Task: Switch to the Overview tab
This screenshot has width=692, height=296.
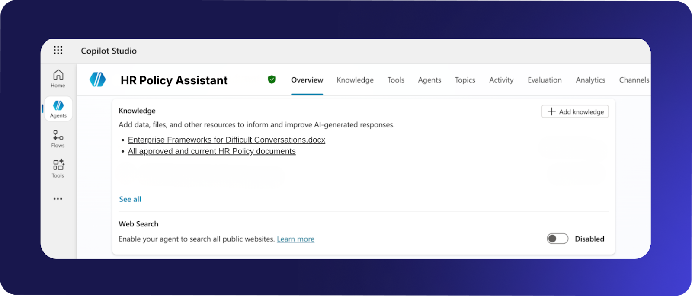Action: (x=307, y=80)
